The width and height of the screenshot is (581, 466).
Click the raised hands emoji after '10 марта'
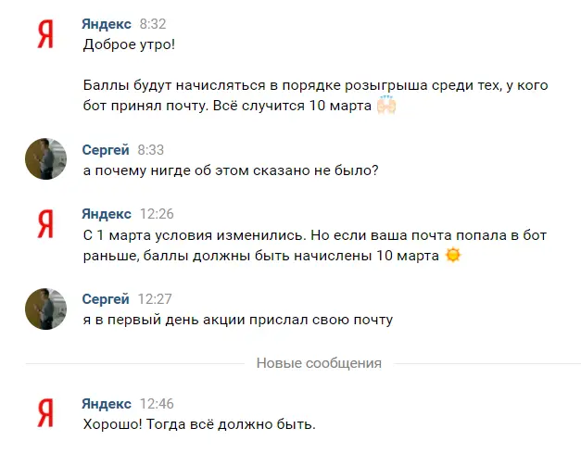[386, 106]
